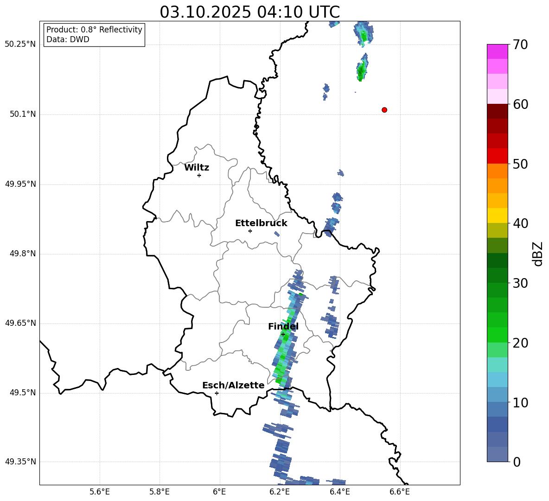This screenshot has height=501, width=549.
Task: Click the 50 colorbar tick label
Action: click(x=521, y=164)
